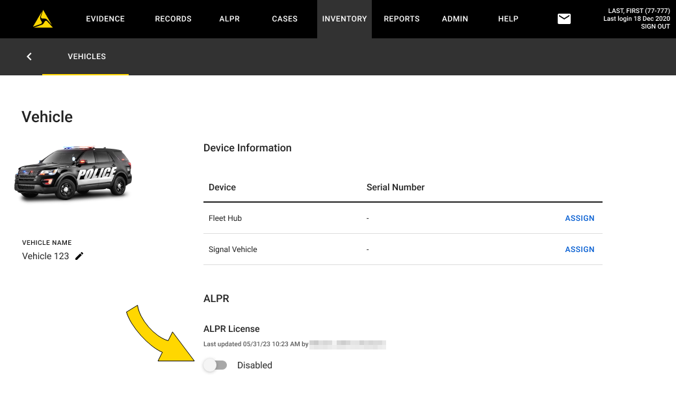Open the ALPR section

[x=229, y=19]
